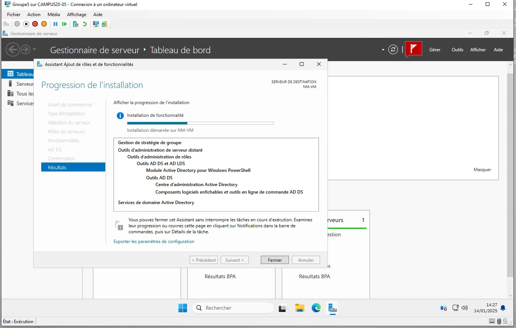The height and width of the screenshot is (328, 516).
Task: Open the notification bell in the tray
Action: click(x=503, y=308)
